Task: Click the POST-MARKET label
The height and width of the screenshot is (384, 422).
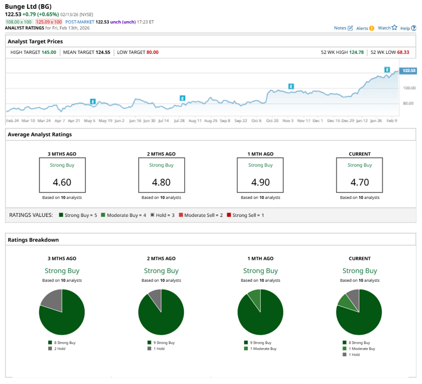Action: pos(80,22)
